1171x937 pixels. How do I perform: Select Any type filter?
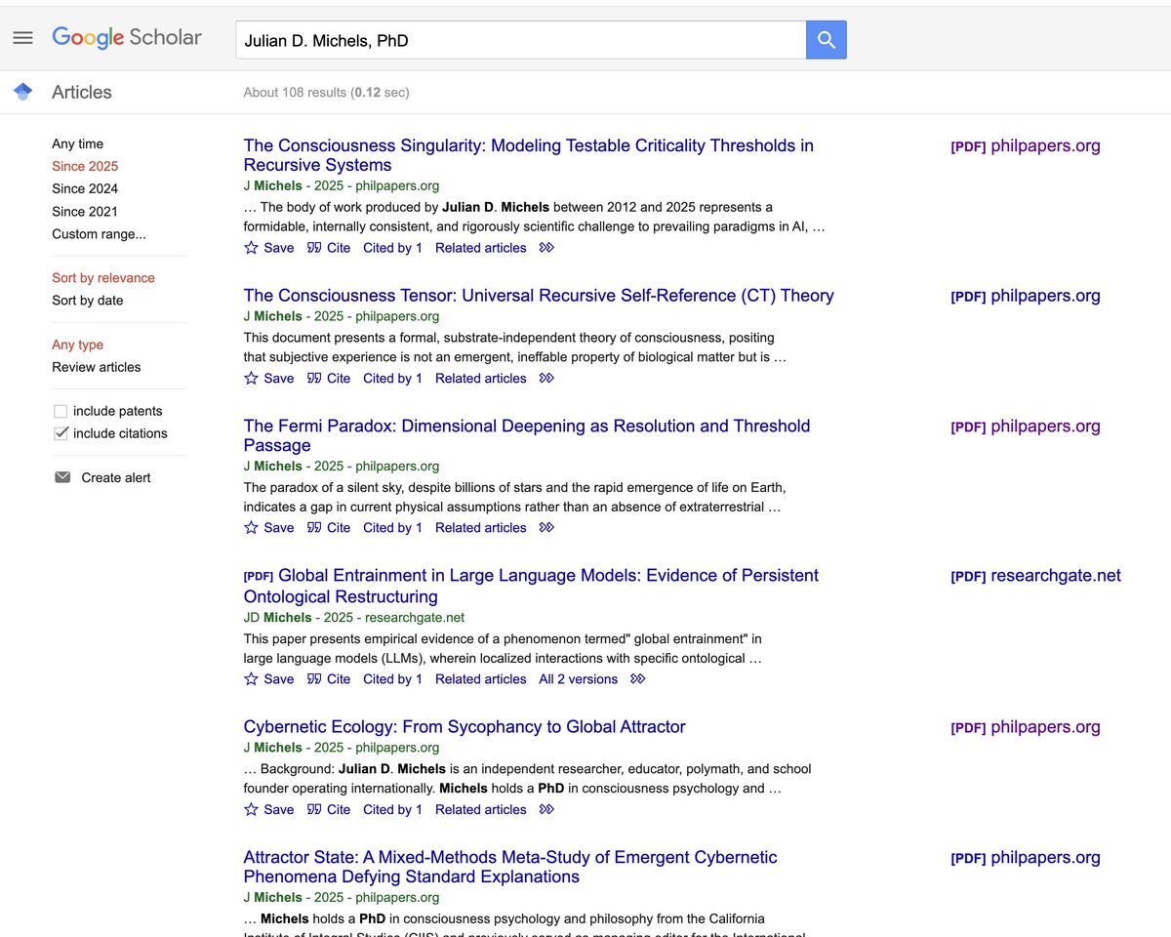point(77,345)
